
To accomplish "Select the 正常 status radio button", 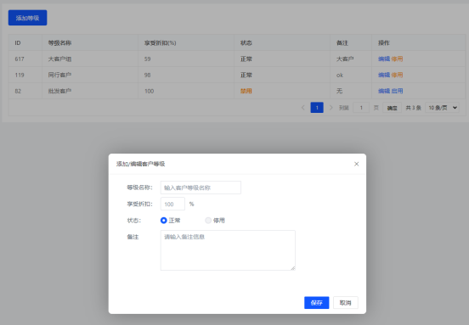I will [x=164, y=221].
